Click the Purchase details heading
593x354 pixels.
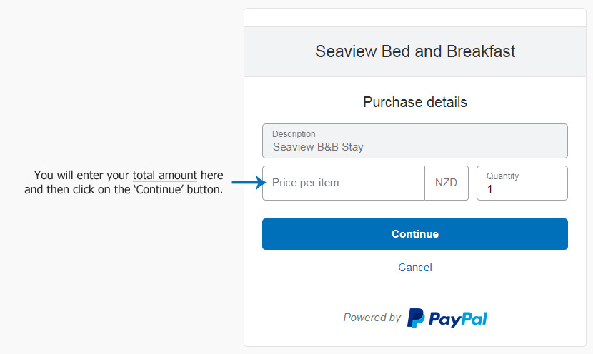click(x=415, y=102)
